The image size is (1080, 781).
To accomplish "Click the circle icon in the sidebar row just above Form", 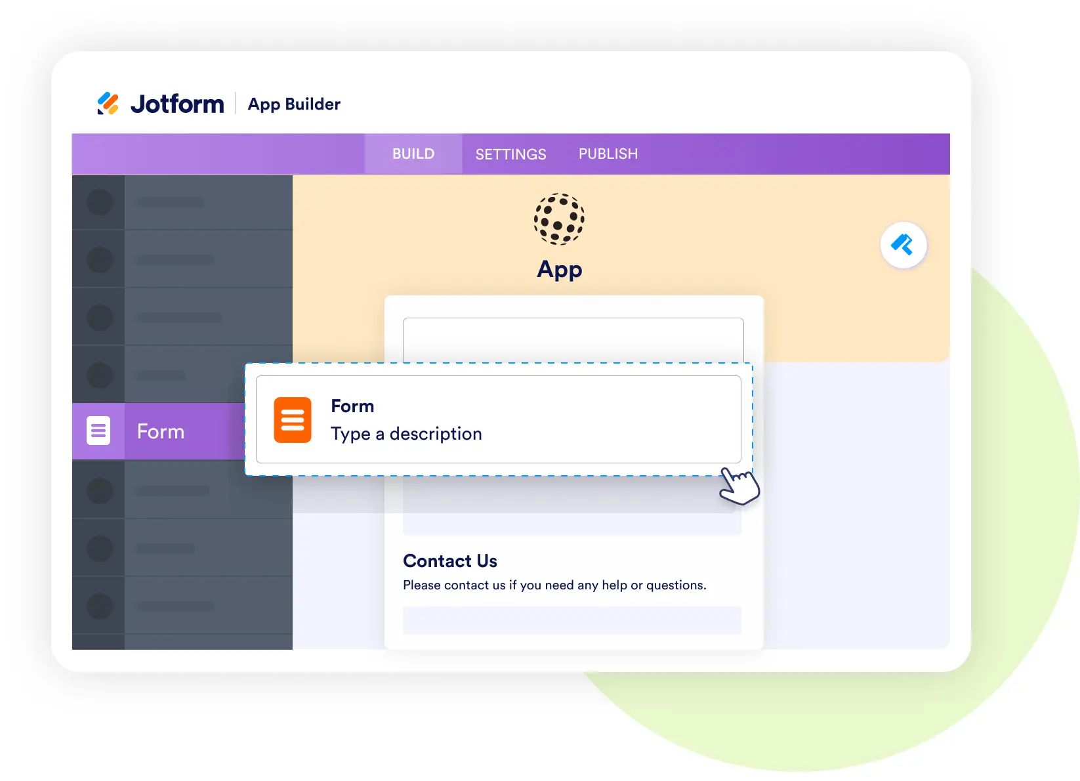I will coord(100,375).
